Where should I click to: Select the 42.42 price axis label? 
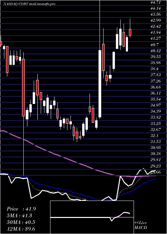(156, 26)
